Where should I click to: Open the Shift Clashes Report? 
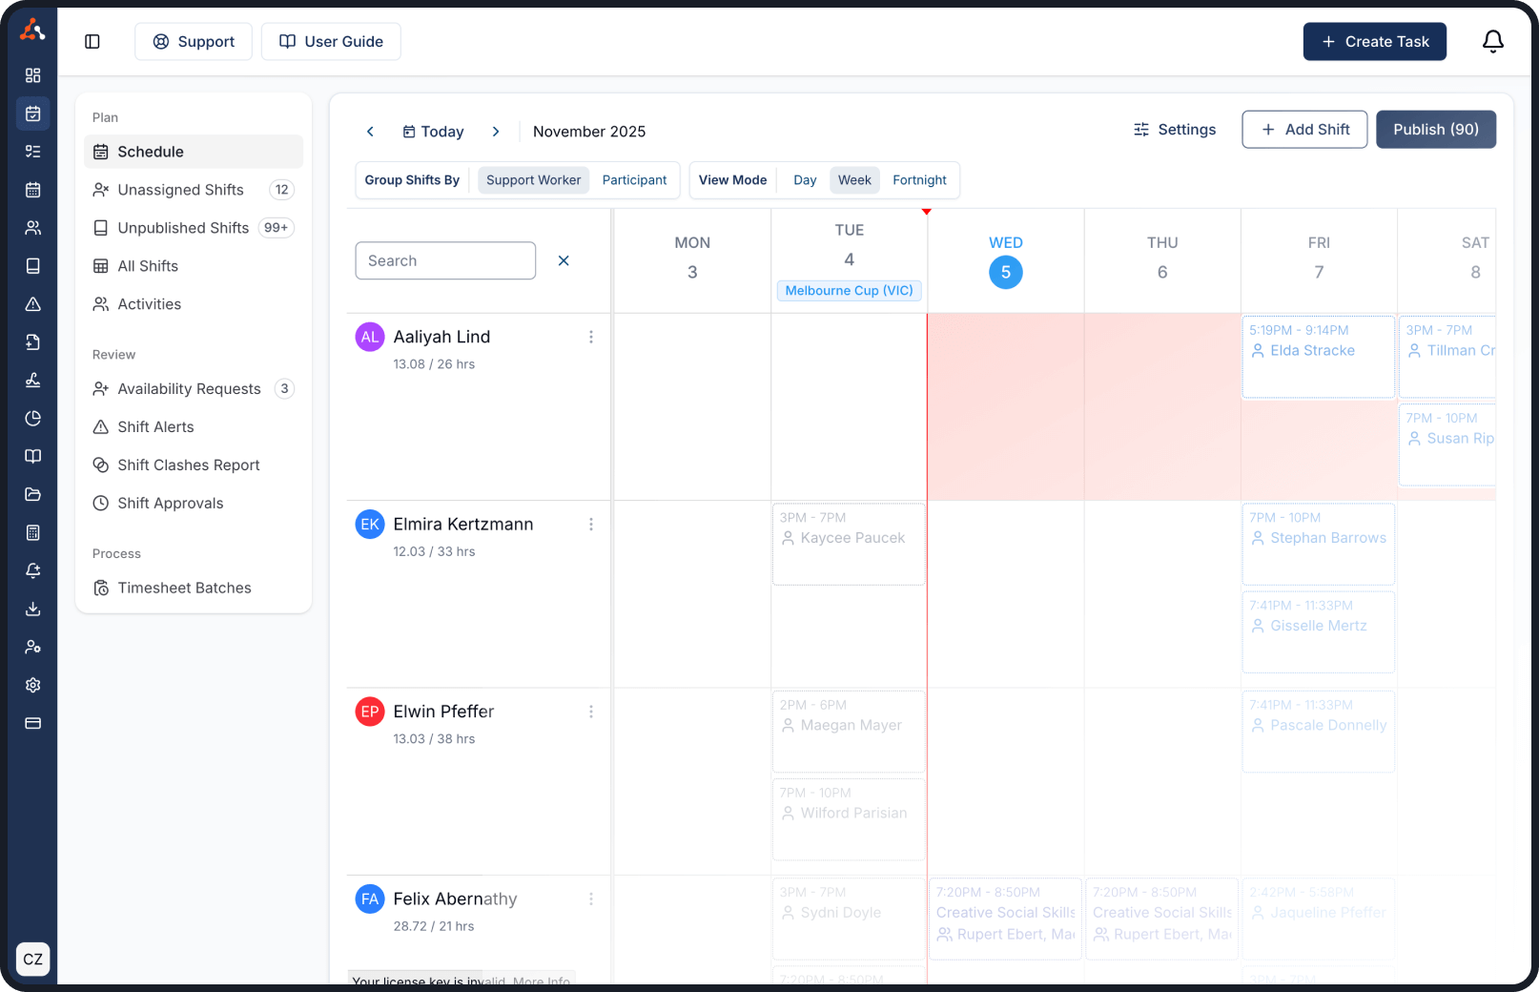pyautogui.click(x=188, y=465)
